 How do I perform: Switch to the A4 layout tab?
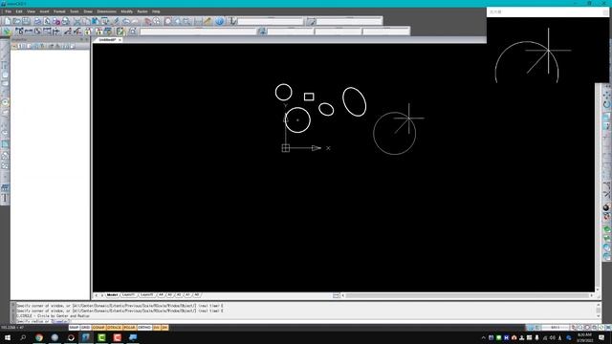click(161, 295)
